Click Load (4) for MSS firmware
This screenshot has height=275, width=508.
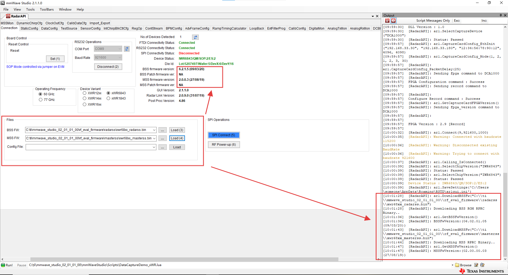[177, 138]
